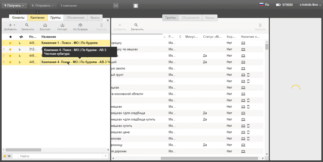This screenshot has height=162, width=323.
Task: Click the groups table vertical scrollbar thumb
Action: point(267,47)
